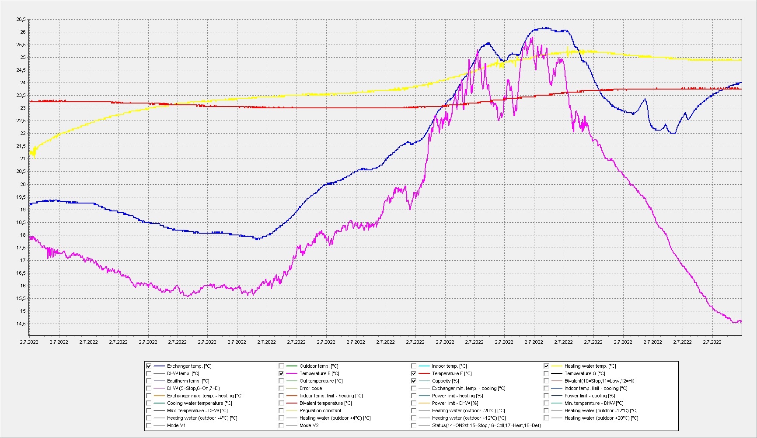Uncheck the Heating water temp. [°C] checkbox
The width and height of the screenshot is (757, 438).
click(546, 366)
